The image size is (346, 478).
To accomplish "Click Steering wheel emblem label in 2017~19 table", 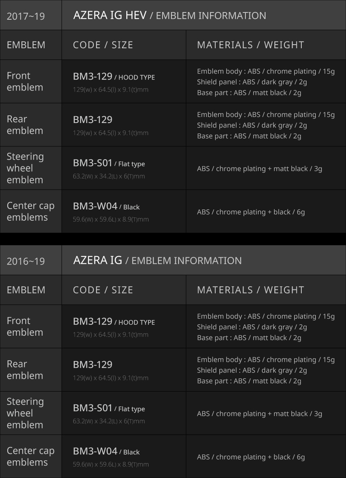I will pyautogui.click(x=25, y=168).
